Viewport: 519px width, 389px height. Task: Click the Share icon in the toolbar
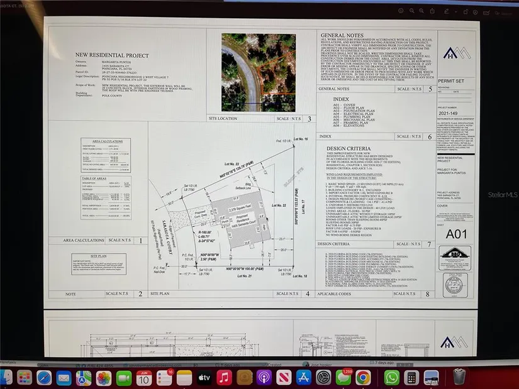coord(432,11)
